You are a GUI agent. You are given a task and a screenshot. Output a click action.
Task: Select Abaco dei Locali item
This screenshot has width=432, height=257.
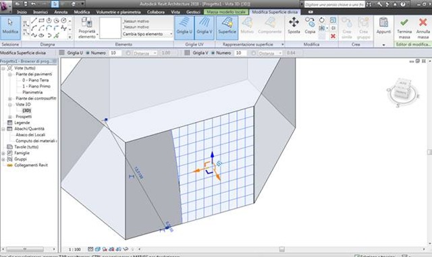(30, 135)
